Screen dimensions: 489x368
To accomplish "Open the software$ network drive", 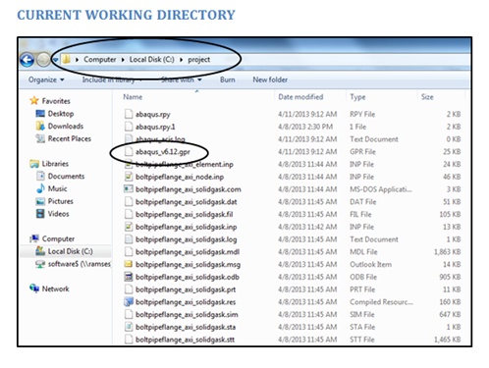I will click(x=80, y=264).
